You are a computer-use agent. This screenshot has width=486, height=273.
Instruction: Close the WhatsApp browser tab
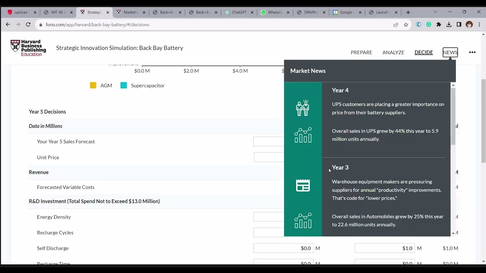288,12
